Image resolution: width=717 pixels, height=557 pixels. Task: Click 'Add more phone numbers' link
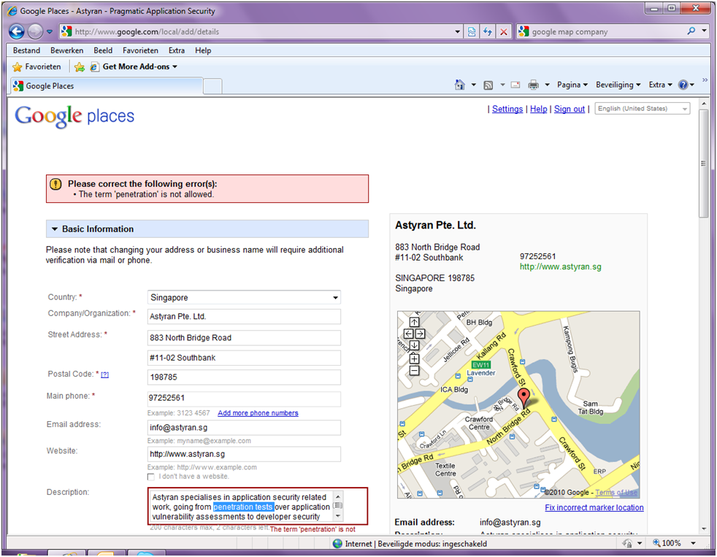point(258,413)
